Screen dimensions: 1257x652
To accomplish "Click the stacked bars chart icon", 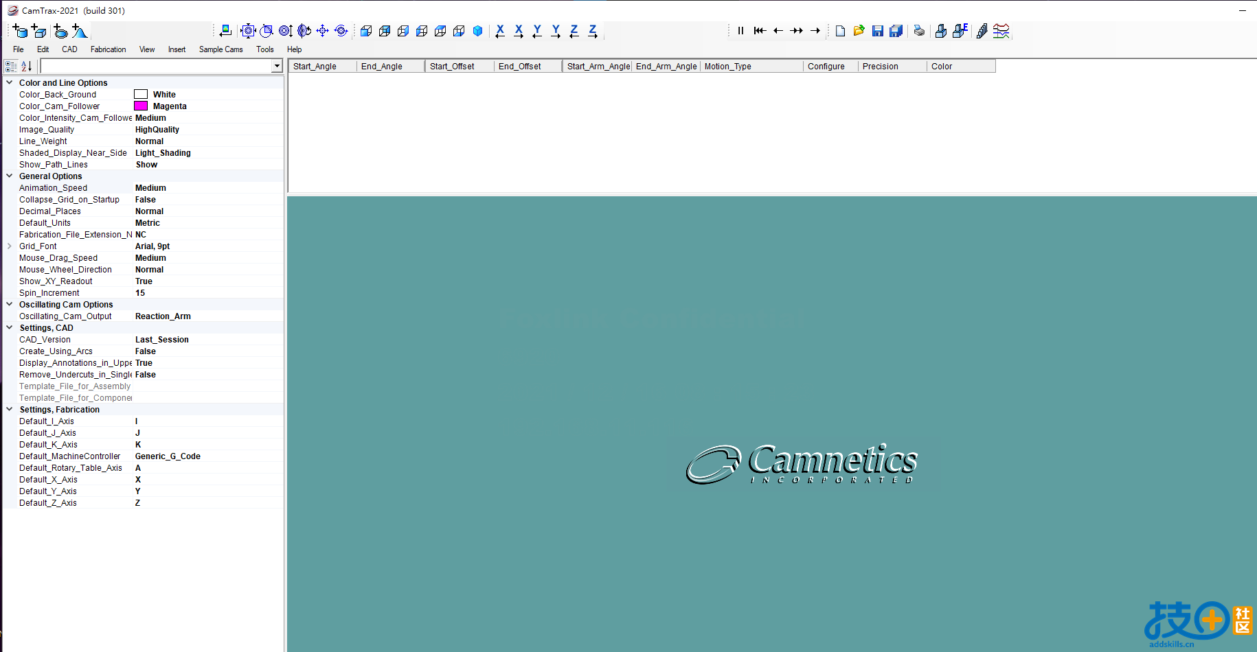I will coord(982,31).
